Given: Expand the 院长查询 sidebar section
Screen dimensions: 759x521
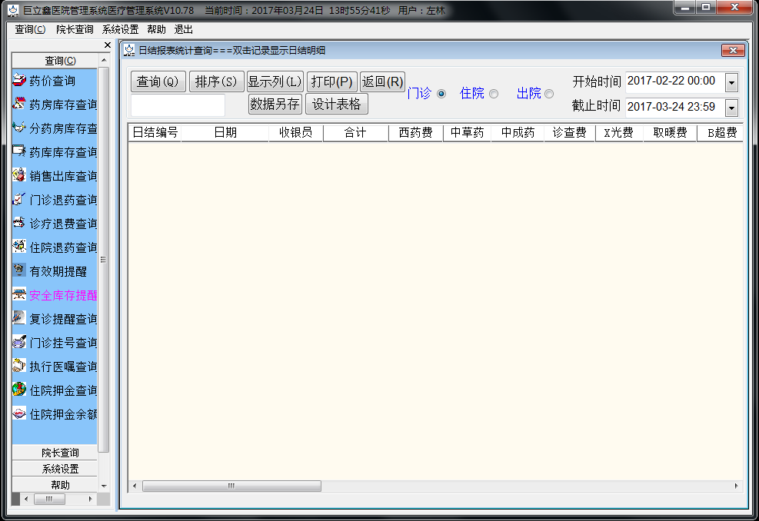Looking at the screenshot, I should pos(60,453).
